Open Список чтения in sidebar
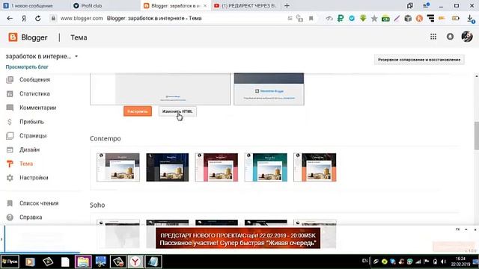The height and width of the screenshot is (269, 479). 39,203
